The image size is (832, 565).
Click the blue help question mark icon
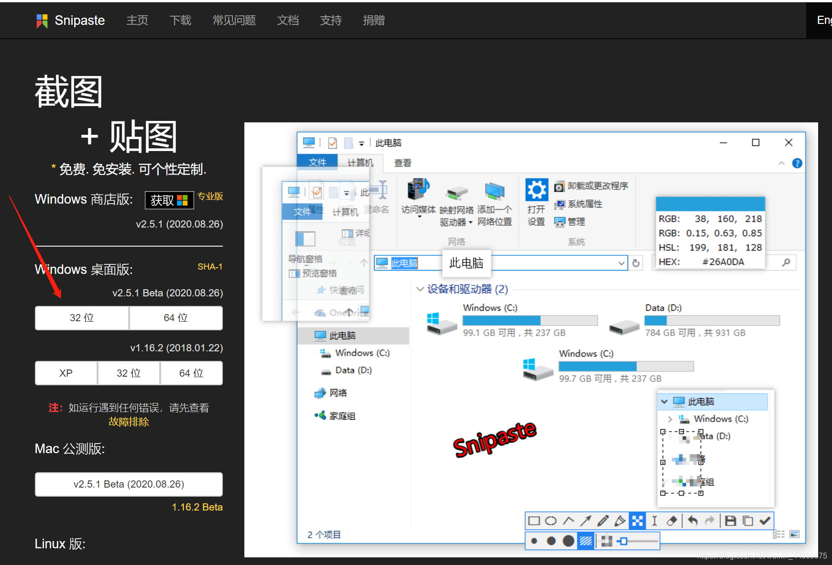(797, 163)
